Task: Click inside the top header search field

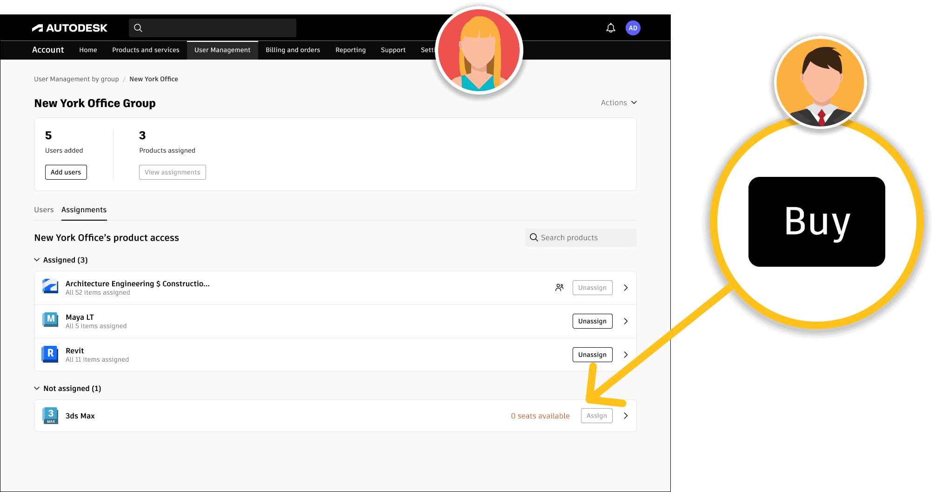Action: (x=213, y=28)
